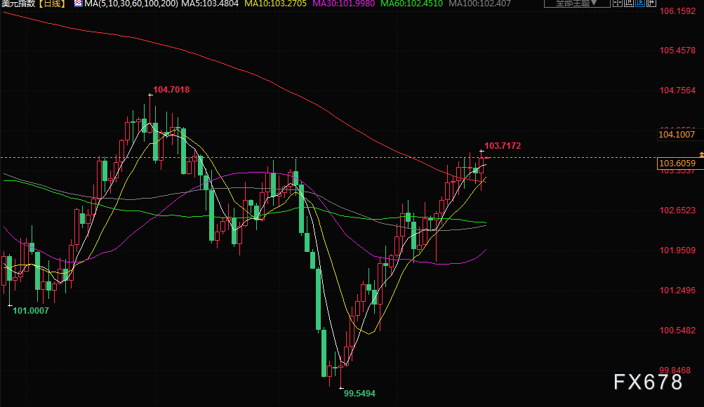Click the 106.1592 axis price label

click(x=677, y=11)
